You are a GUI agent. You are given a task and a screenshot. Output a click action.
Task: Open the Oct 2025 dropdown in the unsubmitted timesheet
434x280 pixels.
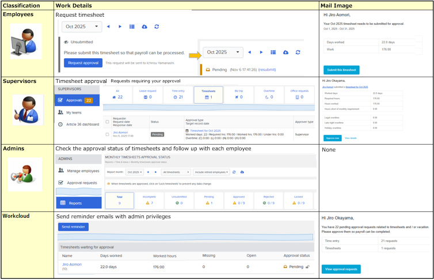[x=82, y=27]
